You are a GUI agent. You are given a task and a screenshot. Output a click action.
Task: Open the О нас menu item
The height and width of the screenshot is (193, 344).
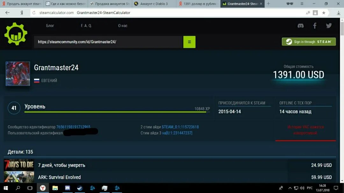[x=123, y=26]
